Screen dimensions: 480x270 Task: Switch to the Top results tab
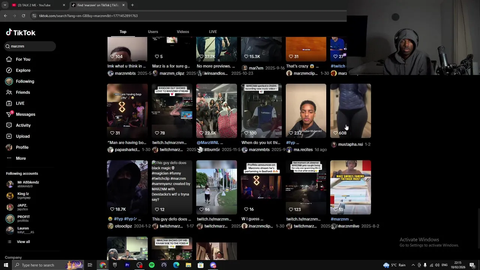tap(123, 31)
